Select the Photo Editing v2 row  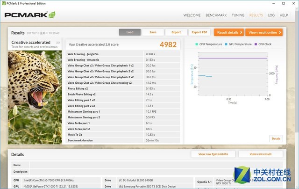[123, 88]
